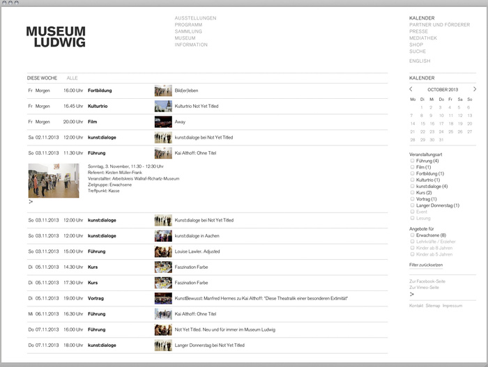Image resolution: width=488 pixels, height=367 pixels.
Task: Open Zur Facebook-Seite link
Action: coord(427,281)
